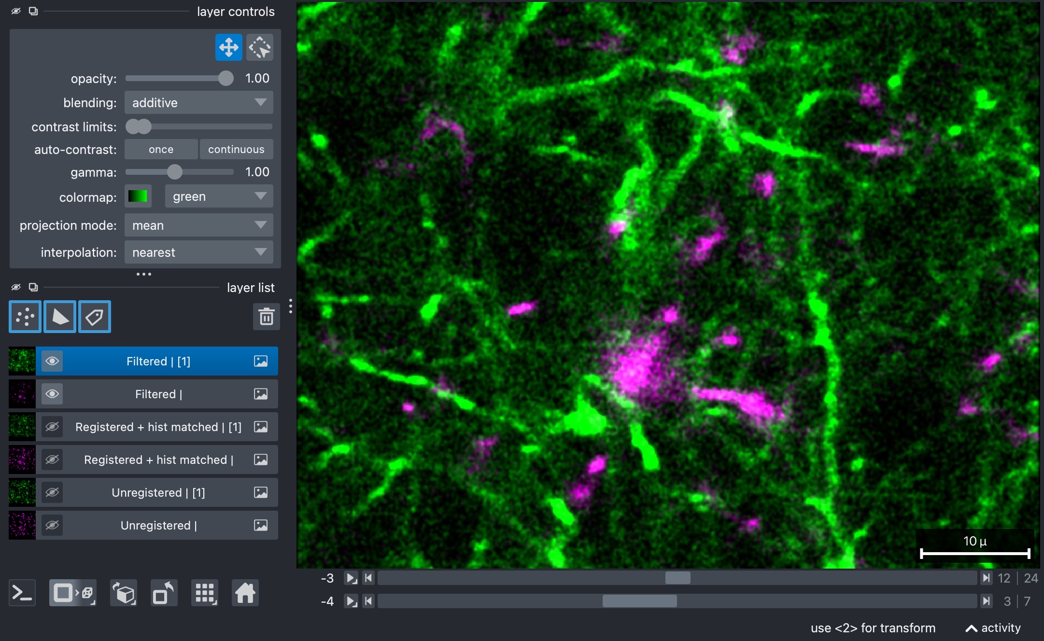
Task: Delete selected layers with trash icon
Action: pos(266,317)
